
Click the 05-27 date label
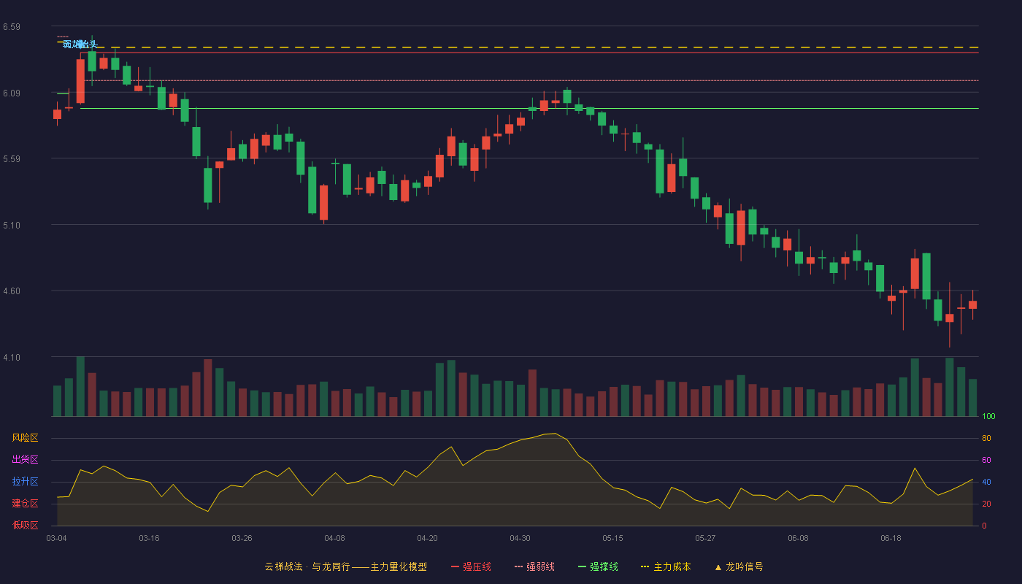point(705,538)
